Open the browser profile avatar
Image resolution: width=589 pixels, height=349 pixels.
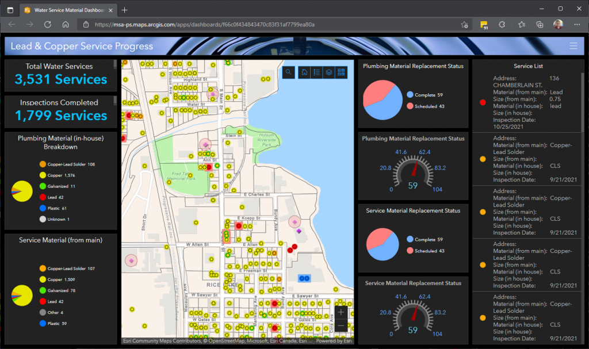[x=558, y=24]
